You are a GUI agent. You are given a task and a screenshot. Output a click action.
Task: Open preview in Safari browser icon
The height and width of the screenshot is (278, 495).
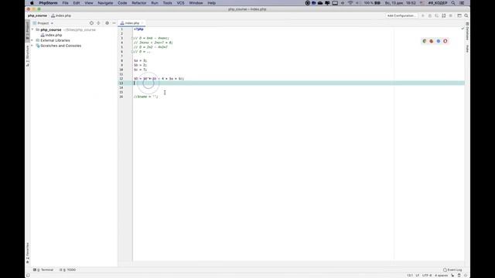tap(439, 41)
